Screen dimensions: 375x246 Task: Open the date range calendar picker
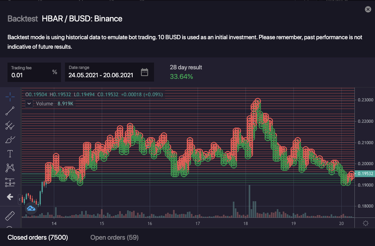pyautogui.click(x=145, y=72)
